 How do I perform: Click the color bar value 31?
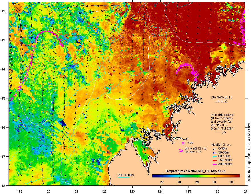click(232, 182)
